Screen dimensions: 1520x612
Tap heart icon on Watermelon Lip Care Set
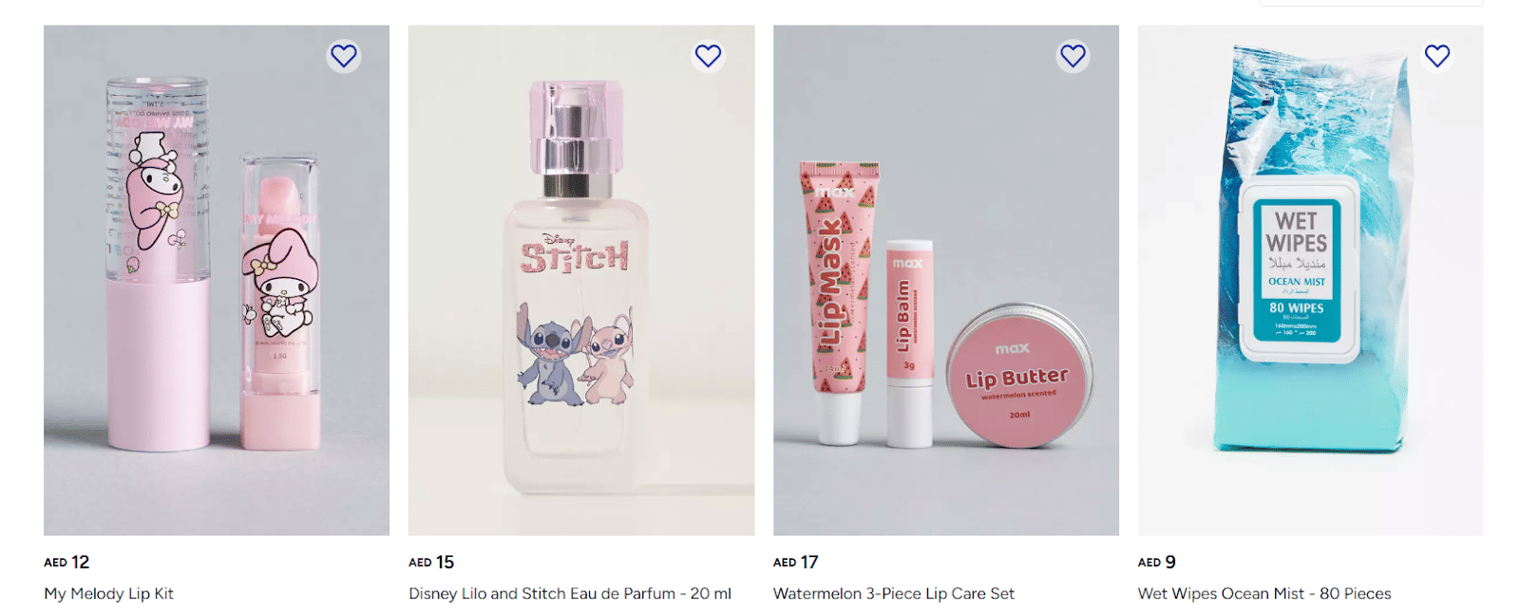1073,56
